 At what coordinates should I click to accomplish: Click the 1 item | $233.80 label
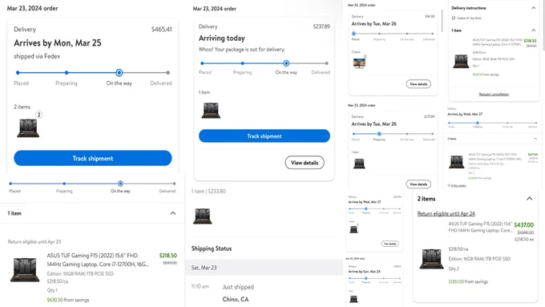208,192
